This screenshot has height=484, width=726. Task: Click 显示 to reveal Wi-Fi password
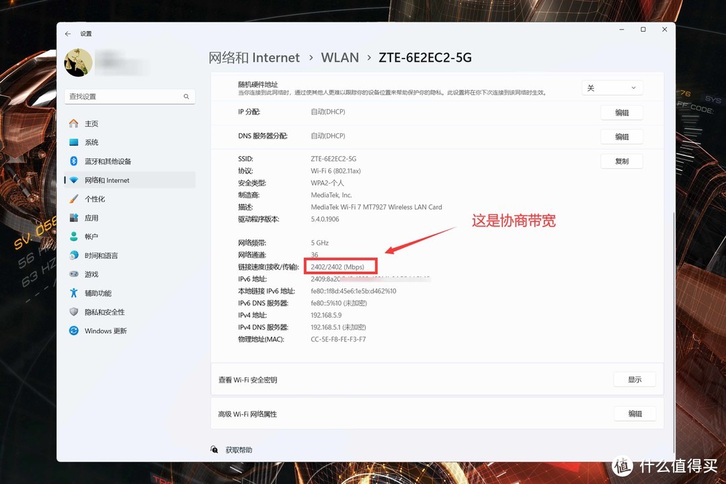[x=634, y=379]
